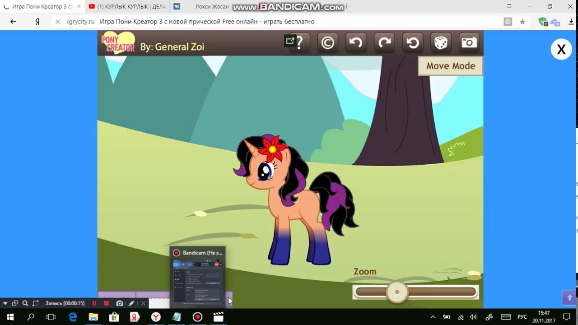The width and height of the screenshot is (578, 325).
Task: Click the Bandicam magnifier search icon
Action: pos(25,303)
